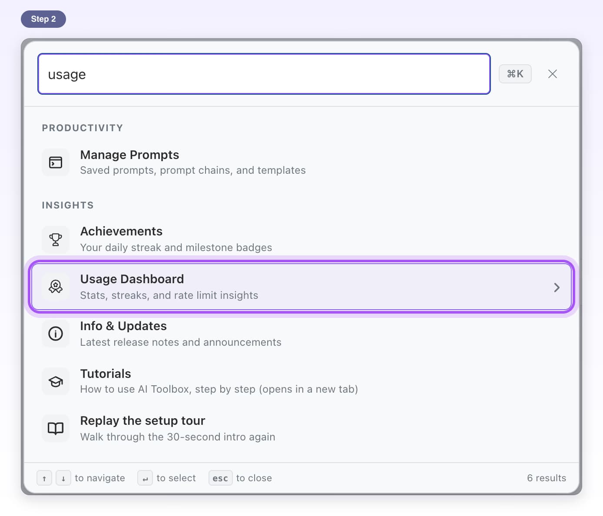This screenshot has width=603, height=516.
Task: Click 'Stats, streaks, and rate limit insights' text
Action: [x=169, y=295]
